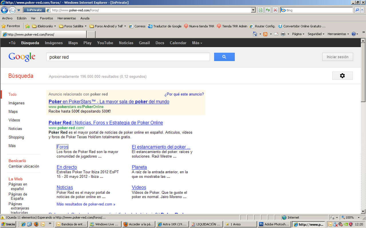Toggle Compatibility View icon
The height and width of the screenshot is (228, 366).
(x=260, y=10)
